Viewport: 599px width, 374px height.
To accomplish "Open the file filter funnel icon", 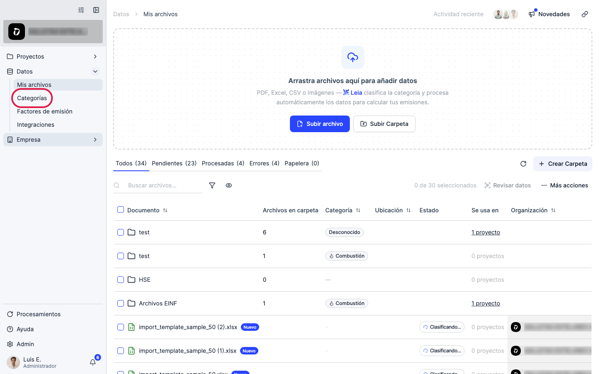I will (212, 185).
